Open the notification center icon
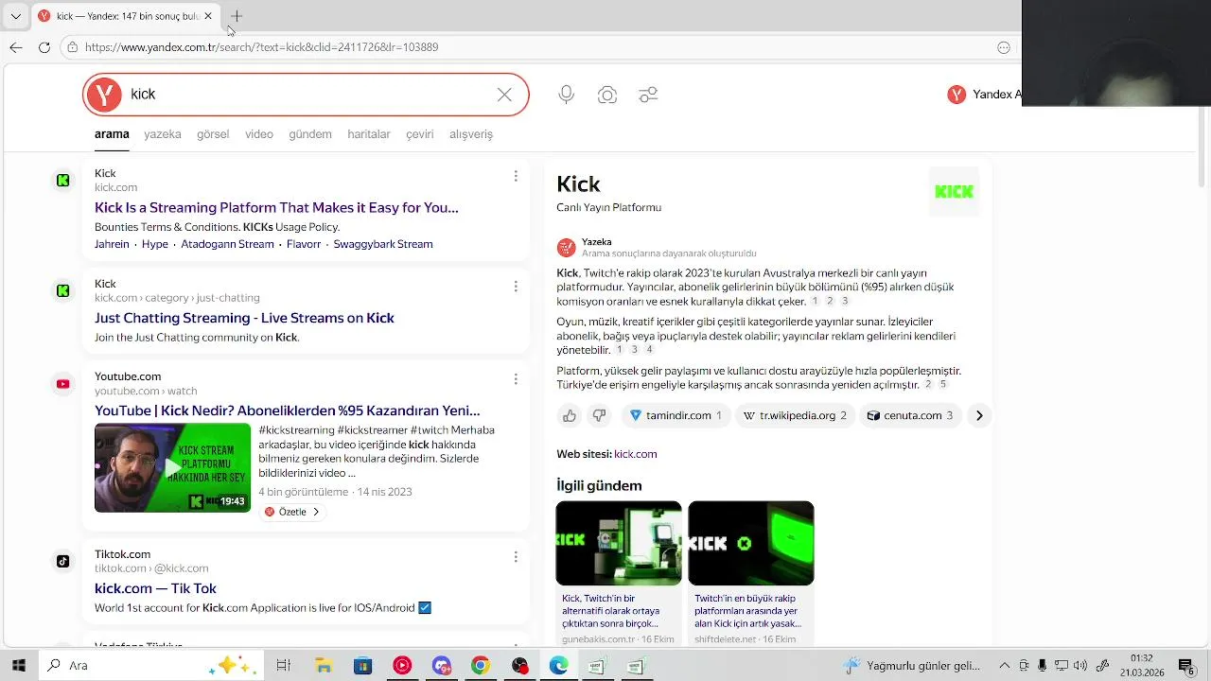 pyautogui.click(x=1186, y=666)
